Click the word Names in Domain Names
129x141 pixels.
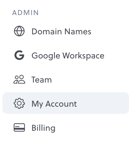tap(78, 31)
